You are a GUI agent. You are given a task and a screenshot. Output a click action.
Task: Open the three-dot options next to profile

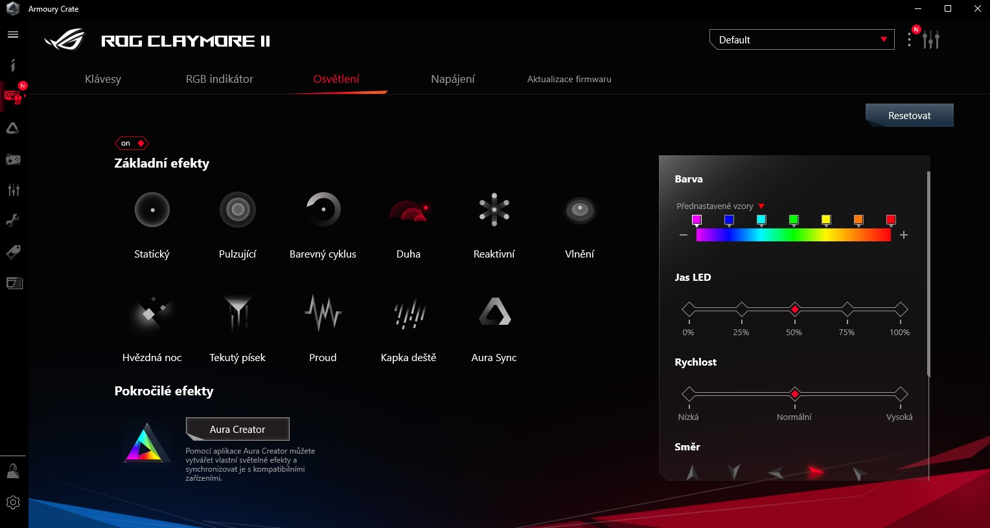tap(910, 40)
